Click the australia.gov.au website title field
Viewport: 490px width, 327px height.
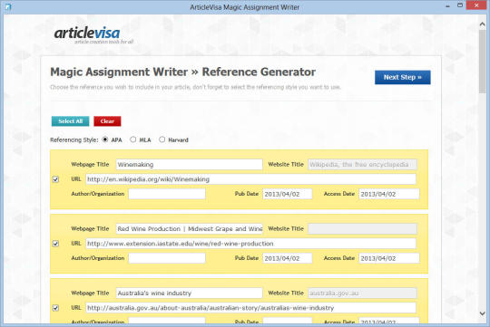362,293
